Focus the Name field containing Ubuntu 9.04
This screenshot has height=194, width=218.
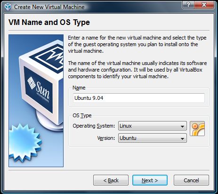[139, 98]
